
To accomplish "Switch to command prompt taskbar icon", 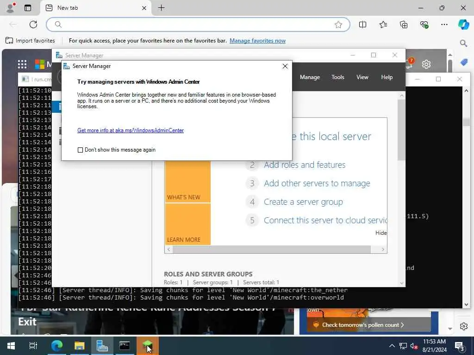I will (x=125, y=346).
